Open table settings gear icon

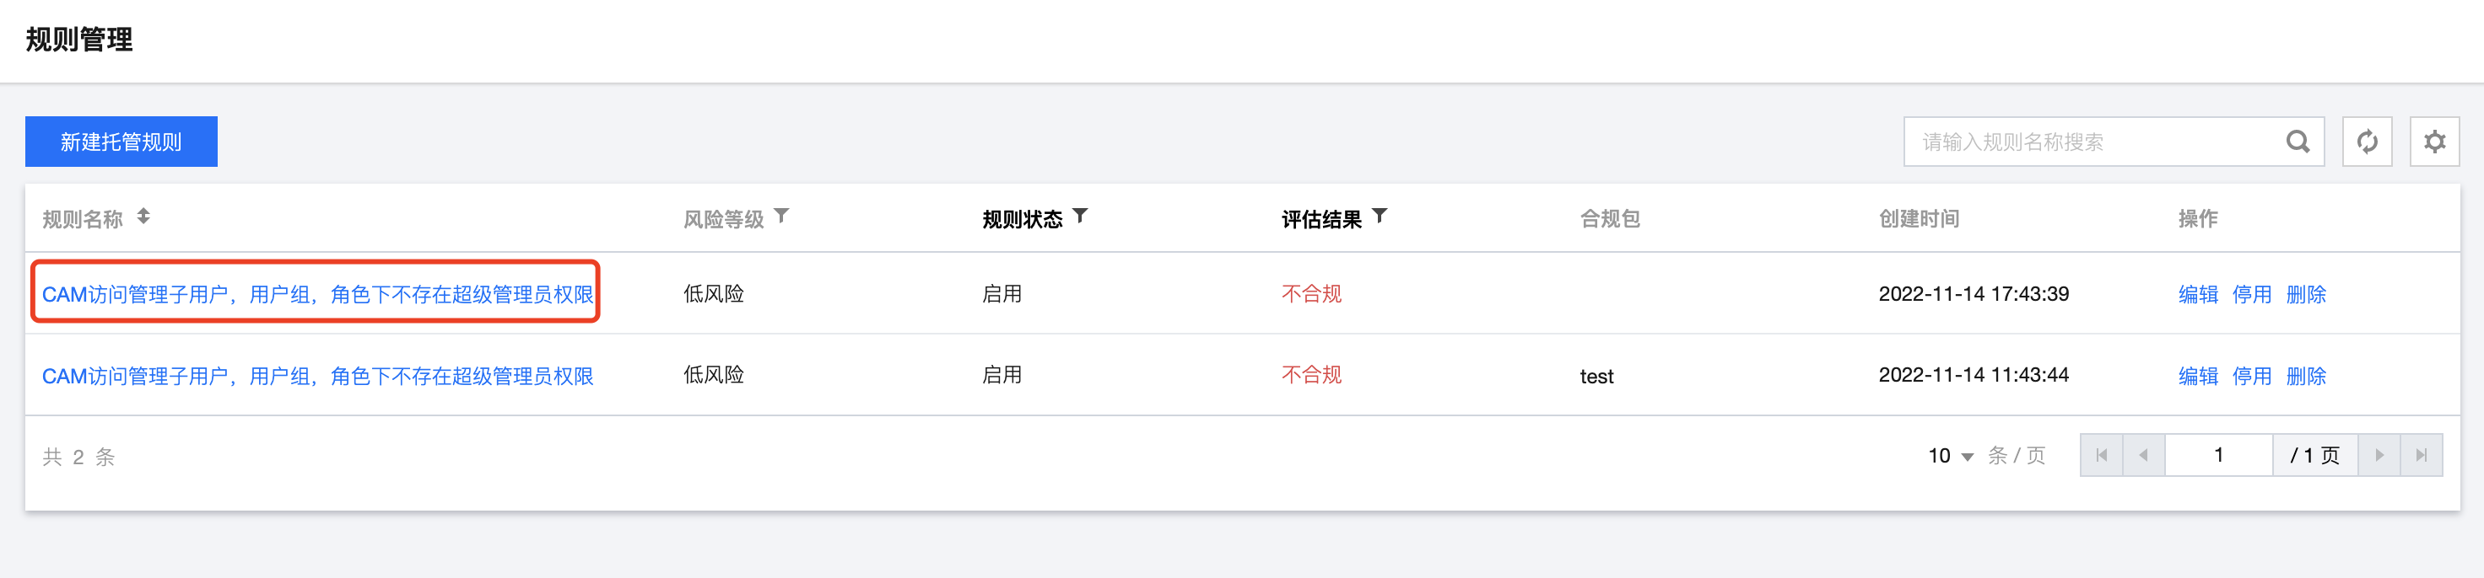[x=2434, y=142]
